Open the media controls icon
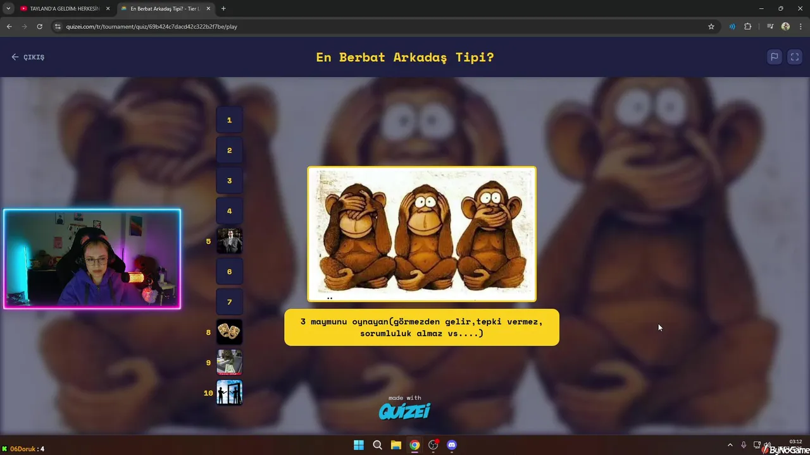Image resolution: width=810 pixels, height=455 pixels. tap(770, 27)
